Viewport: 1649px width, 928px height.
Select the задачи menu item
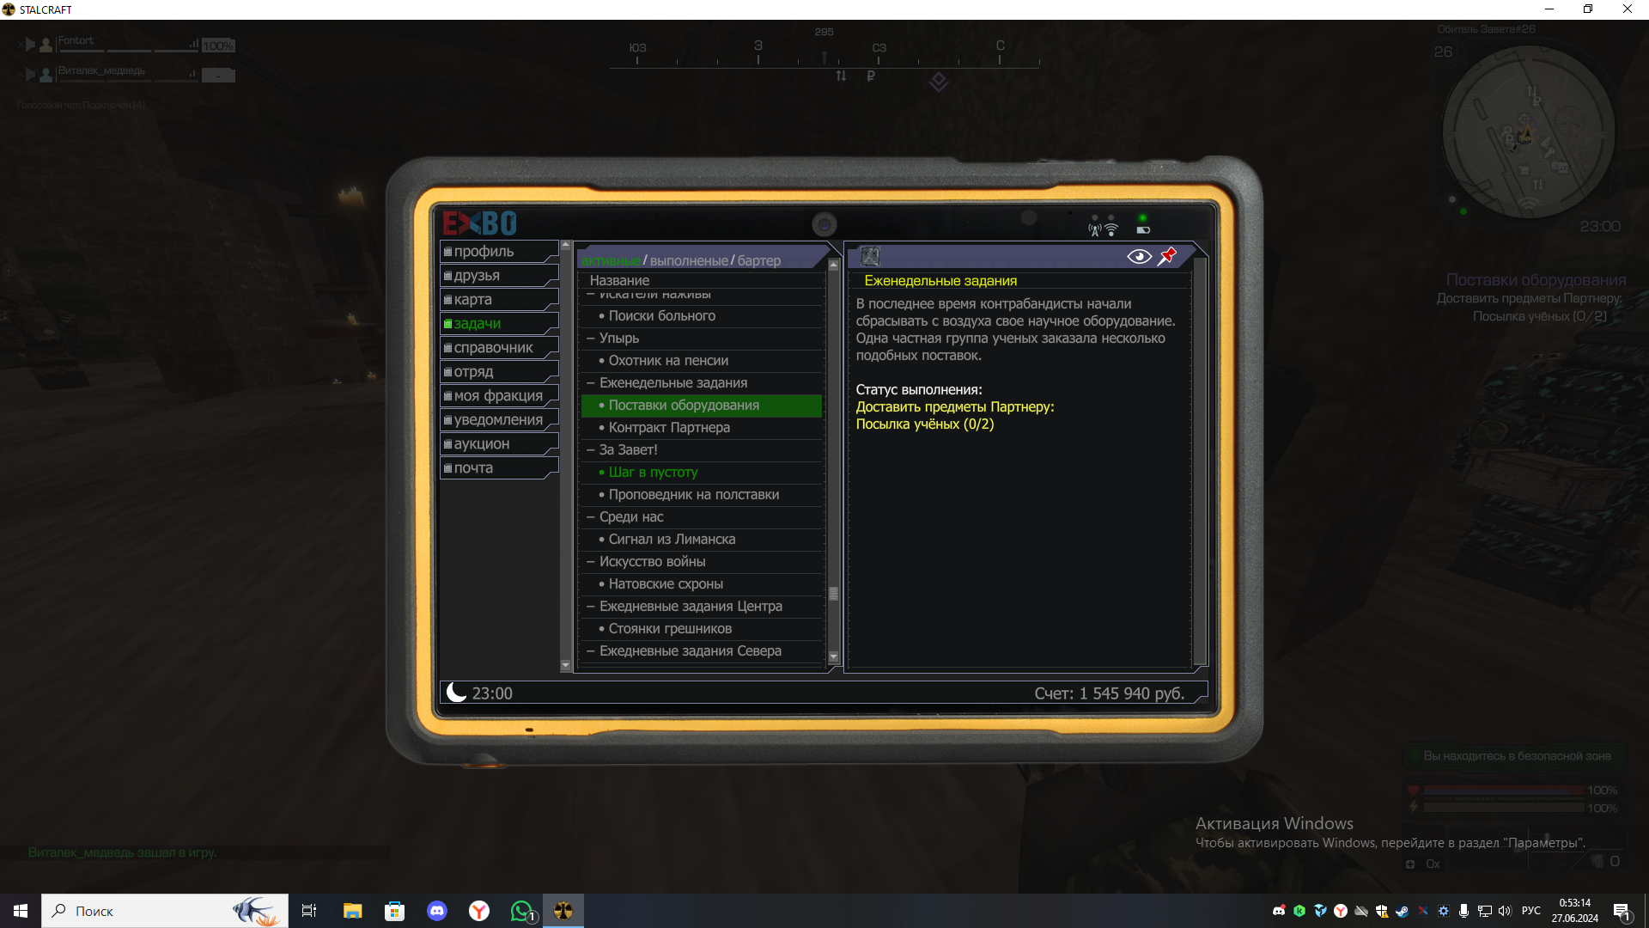click(499, 323)
